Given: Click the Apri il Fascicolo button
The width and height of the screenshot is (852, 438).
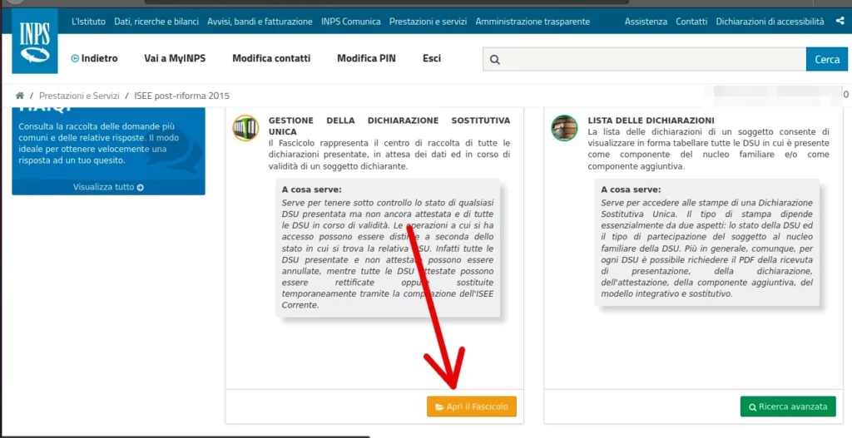Looking at the screenshot, I should pos(472,406).
